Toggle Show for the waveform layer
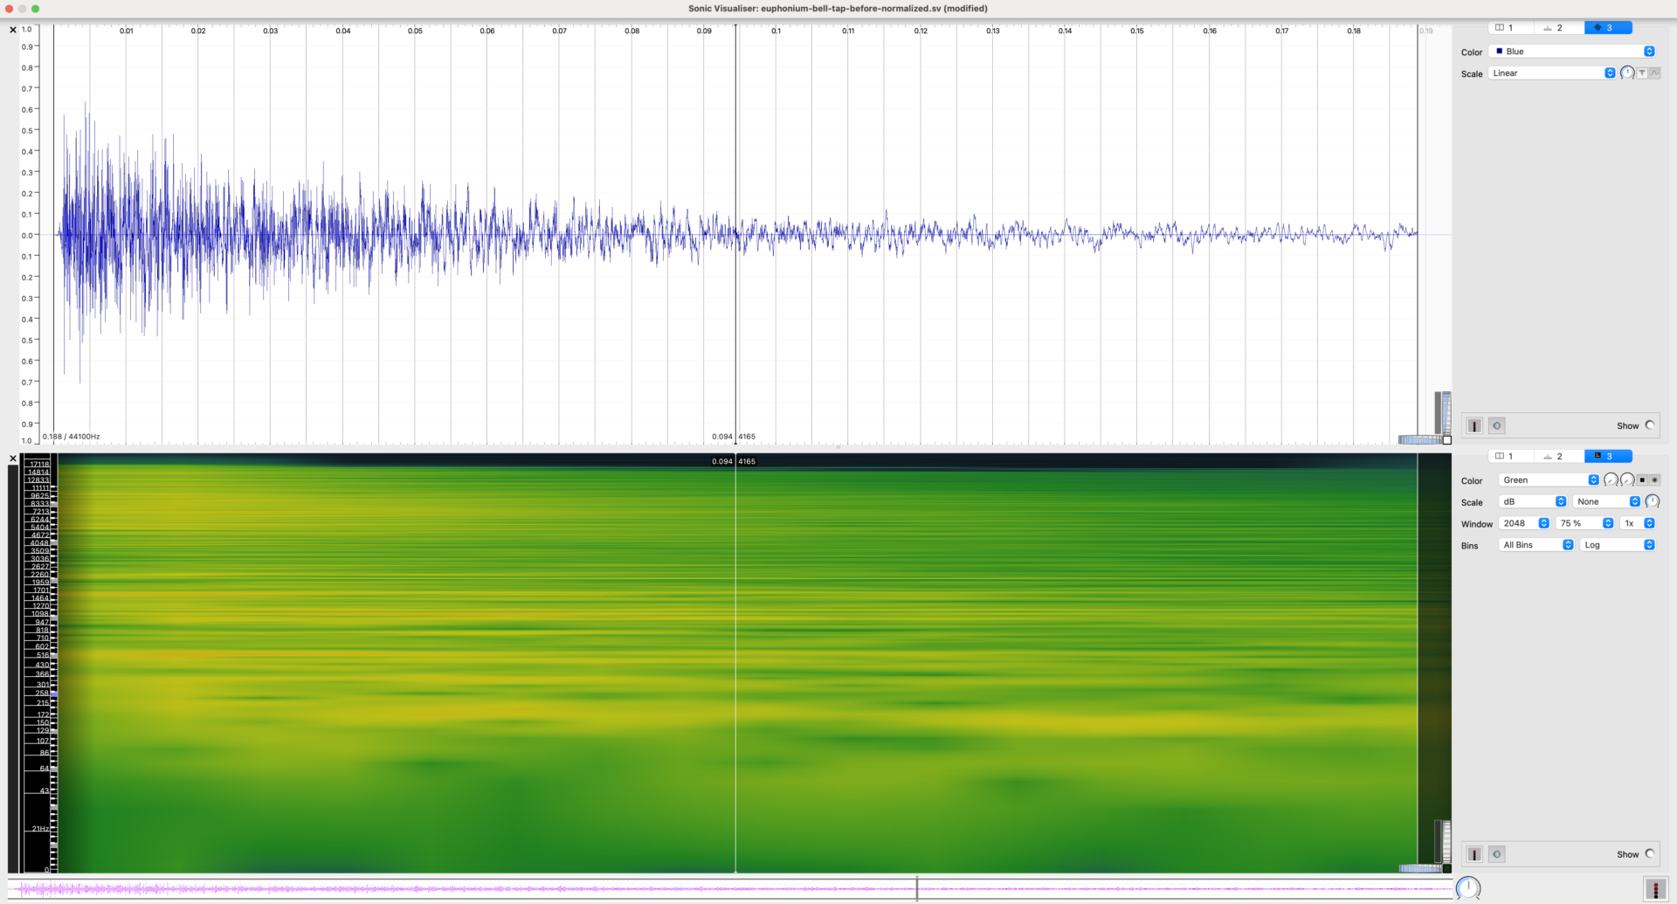1677x904 pixels. (1649, 425)
